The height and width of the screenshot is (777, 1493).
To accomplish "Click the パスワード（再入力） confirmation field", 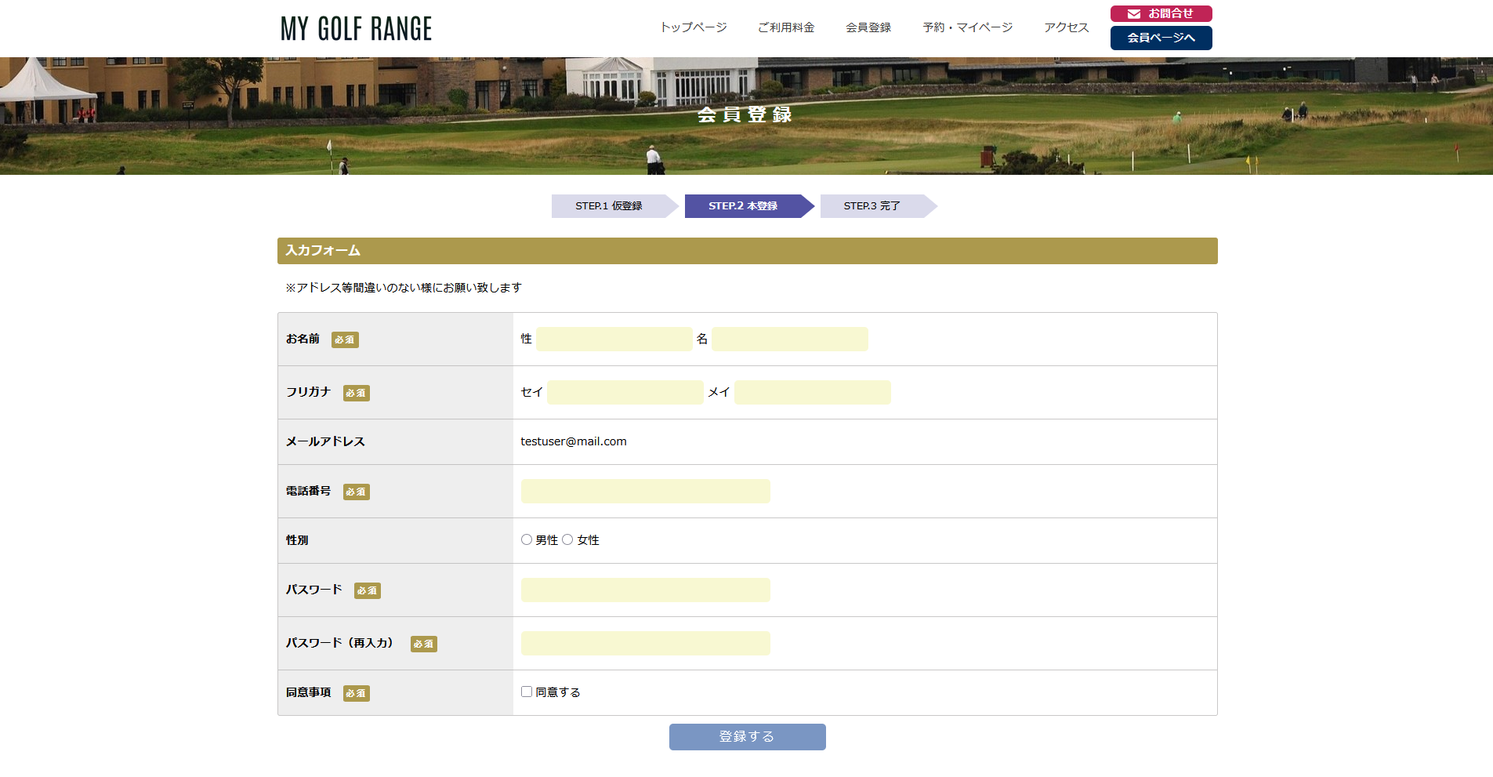I will (645, 644).
